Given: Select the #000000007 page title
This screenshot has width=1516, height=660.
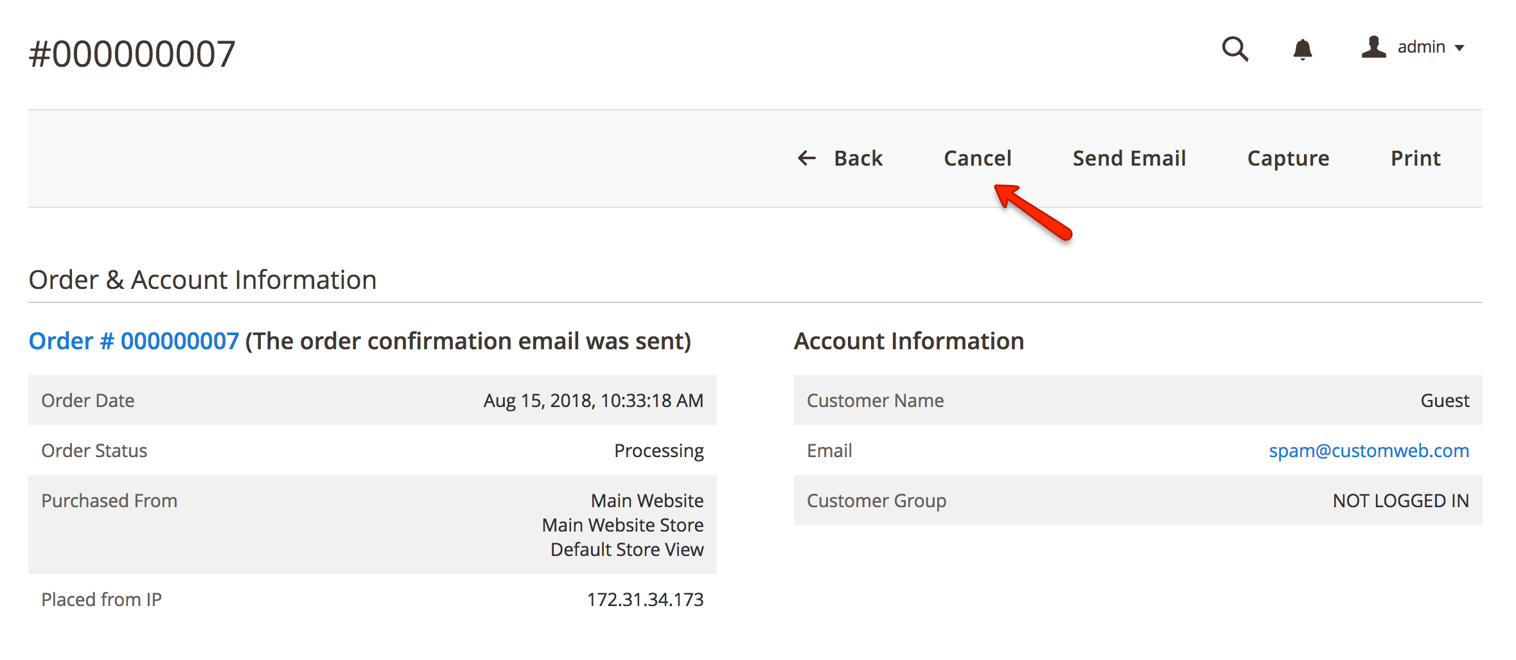Looking at the screenshot, I should (132, 53).
